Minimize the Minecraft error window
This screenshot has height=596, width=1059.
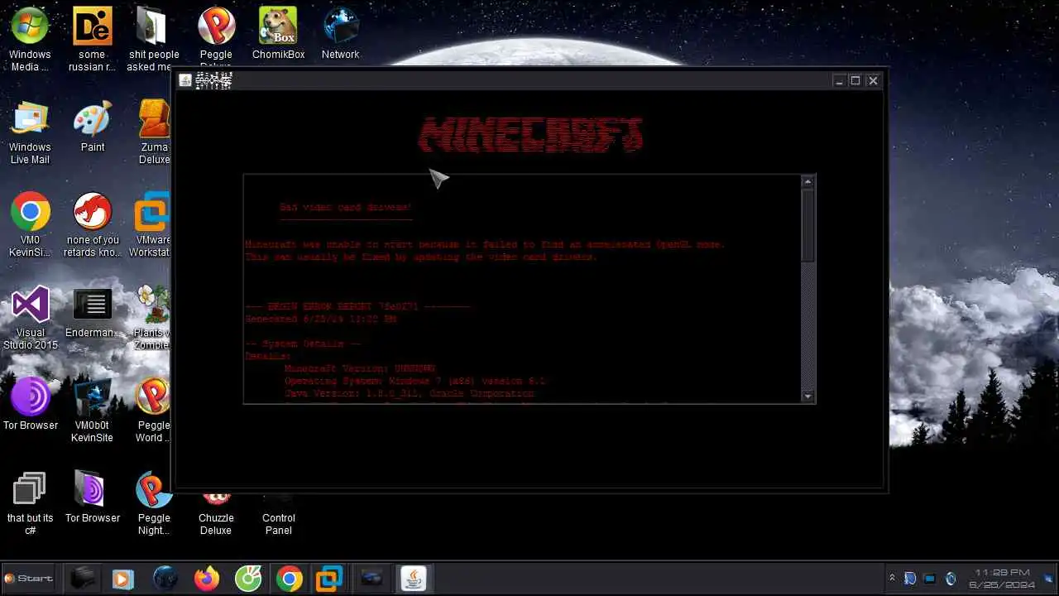tap(839, 80)
